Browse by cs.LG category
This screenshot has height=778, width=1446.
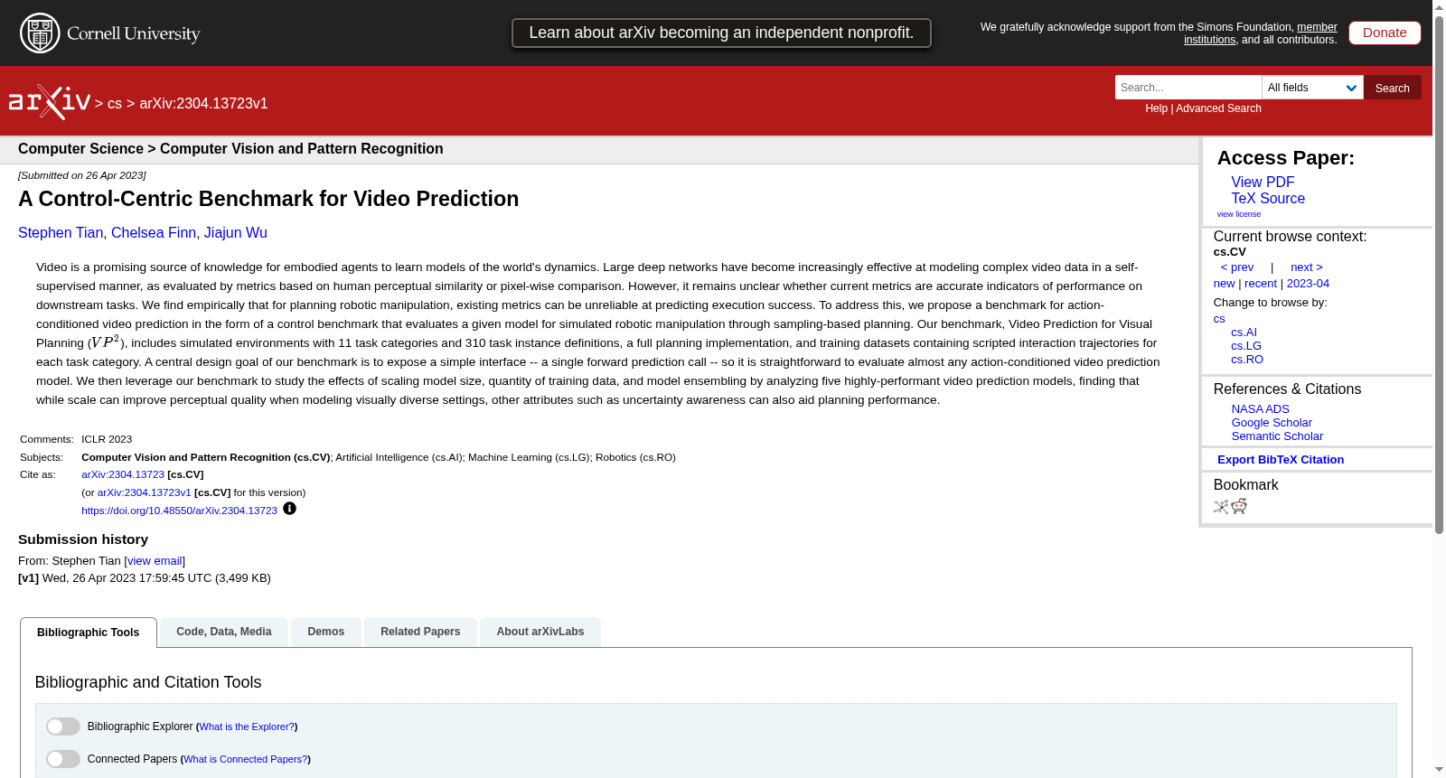coord(1246,346)
